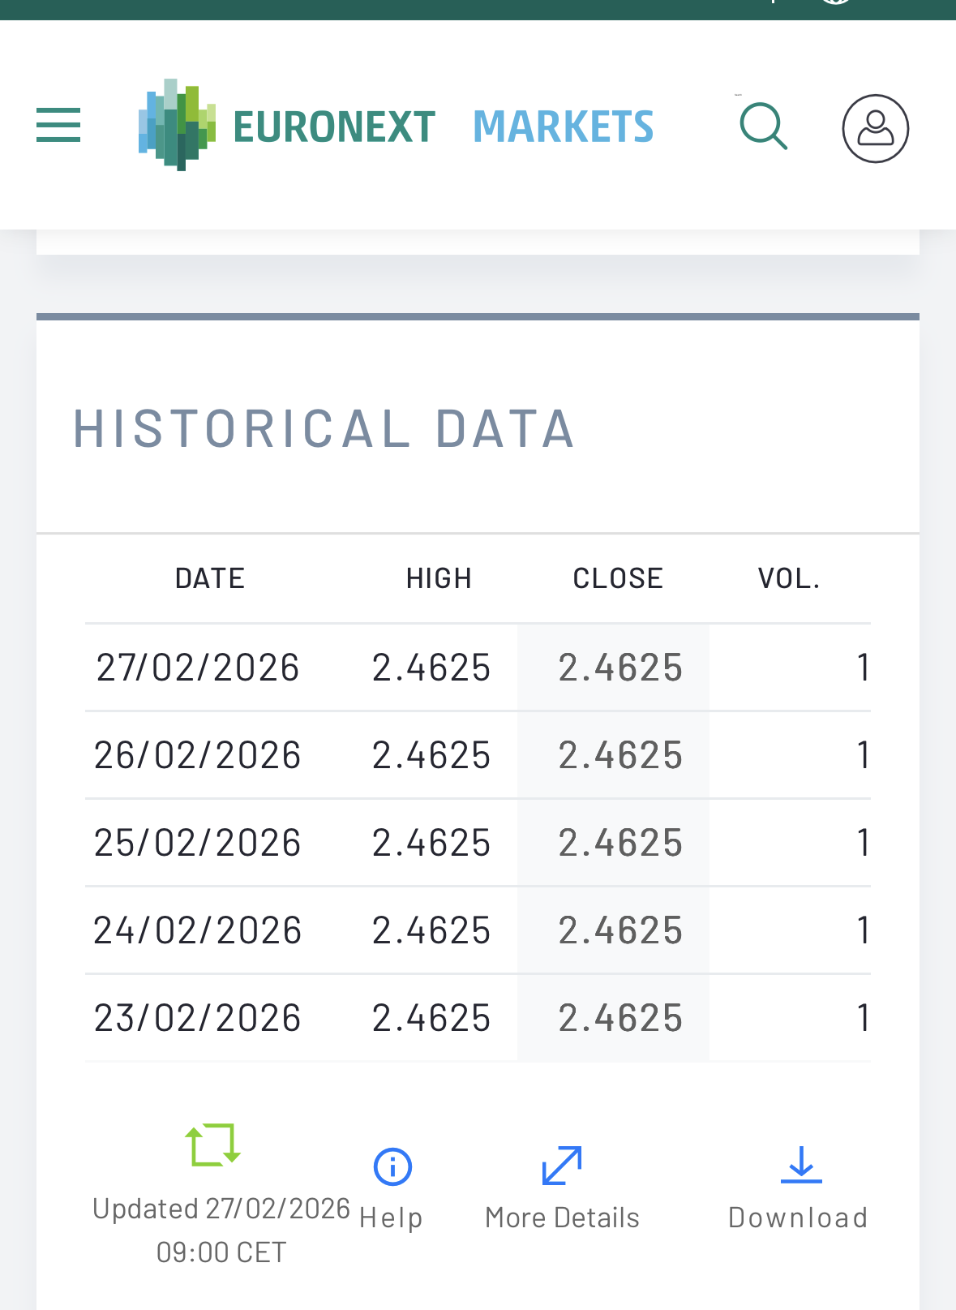Open the search magnifier
956x1310 pixels.
click(x=763, y=127)
